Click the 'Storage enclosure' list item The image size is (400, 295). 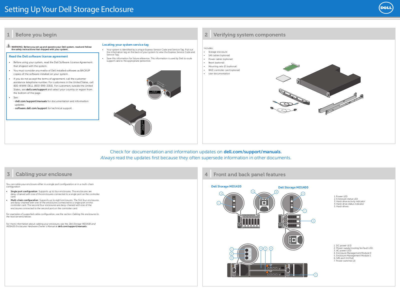[218, 52]
